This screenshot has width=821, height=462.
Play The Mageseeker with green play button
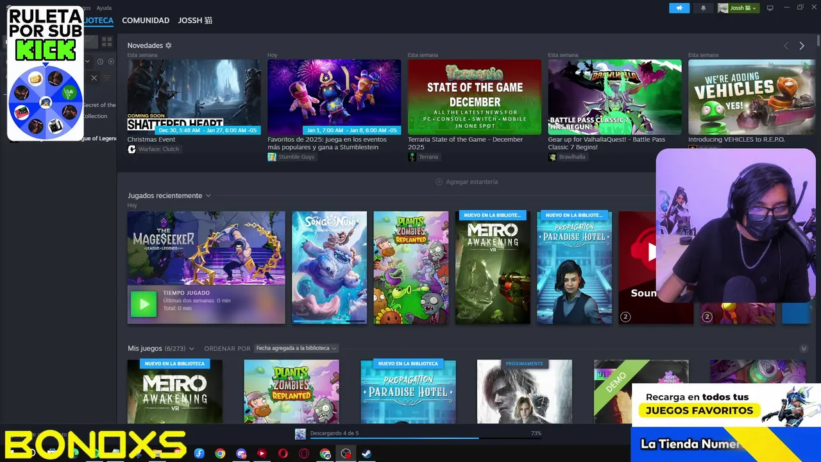[x=144, y=304]
